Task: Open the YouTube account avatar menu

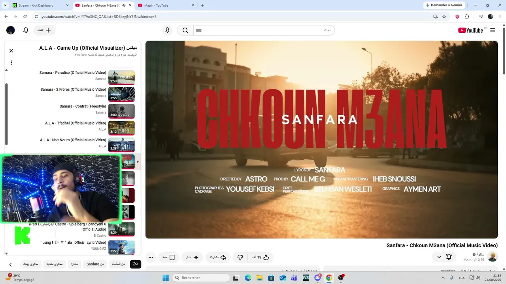Action: point(11,30)
